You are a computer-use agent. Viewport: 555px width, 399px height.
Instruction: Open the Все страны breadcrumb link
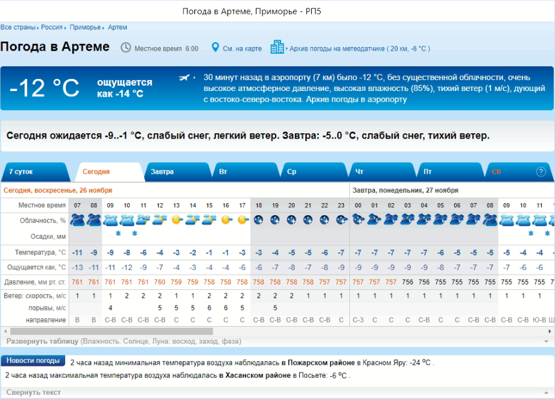tap(17, 27)
